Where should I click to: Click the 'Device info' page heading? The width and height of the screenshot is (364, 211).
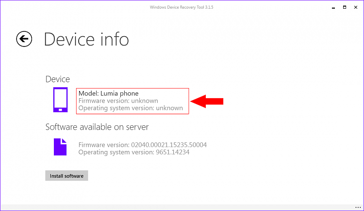86,39
